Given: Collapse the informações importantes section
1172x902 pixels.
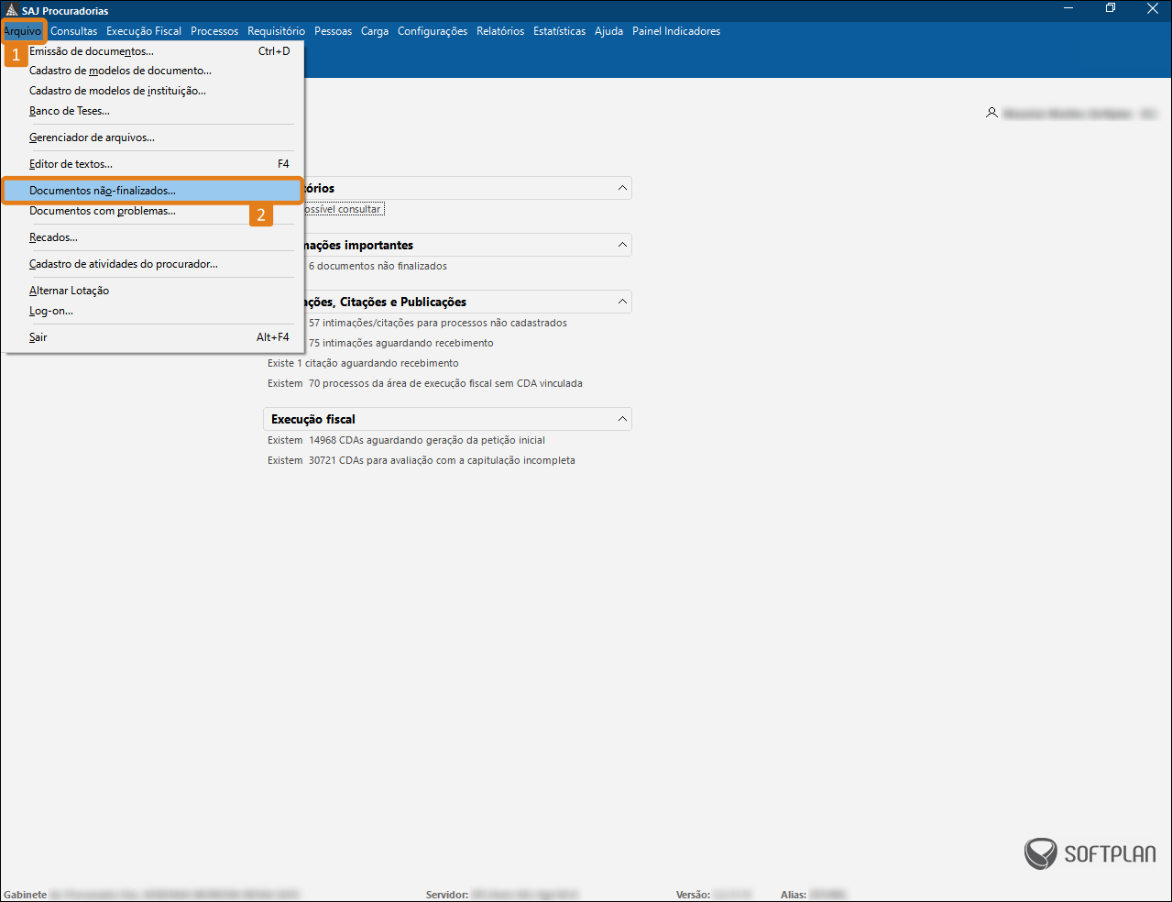Looking at the screenshot, I should pos(622,245).
